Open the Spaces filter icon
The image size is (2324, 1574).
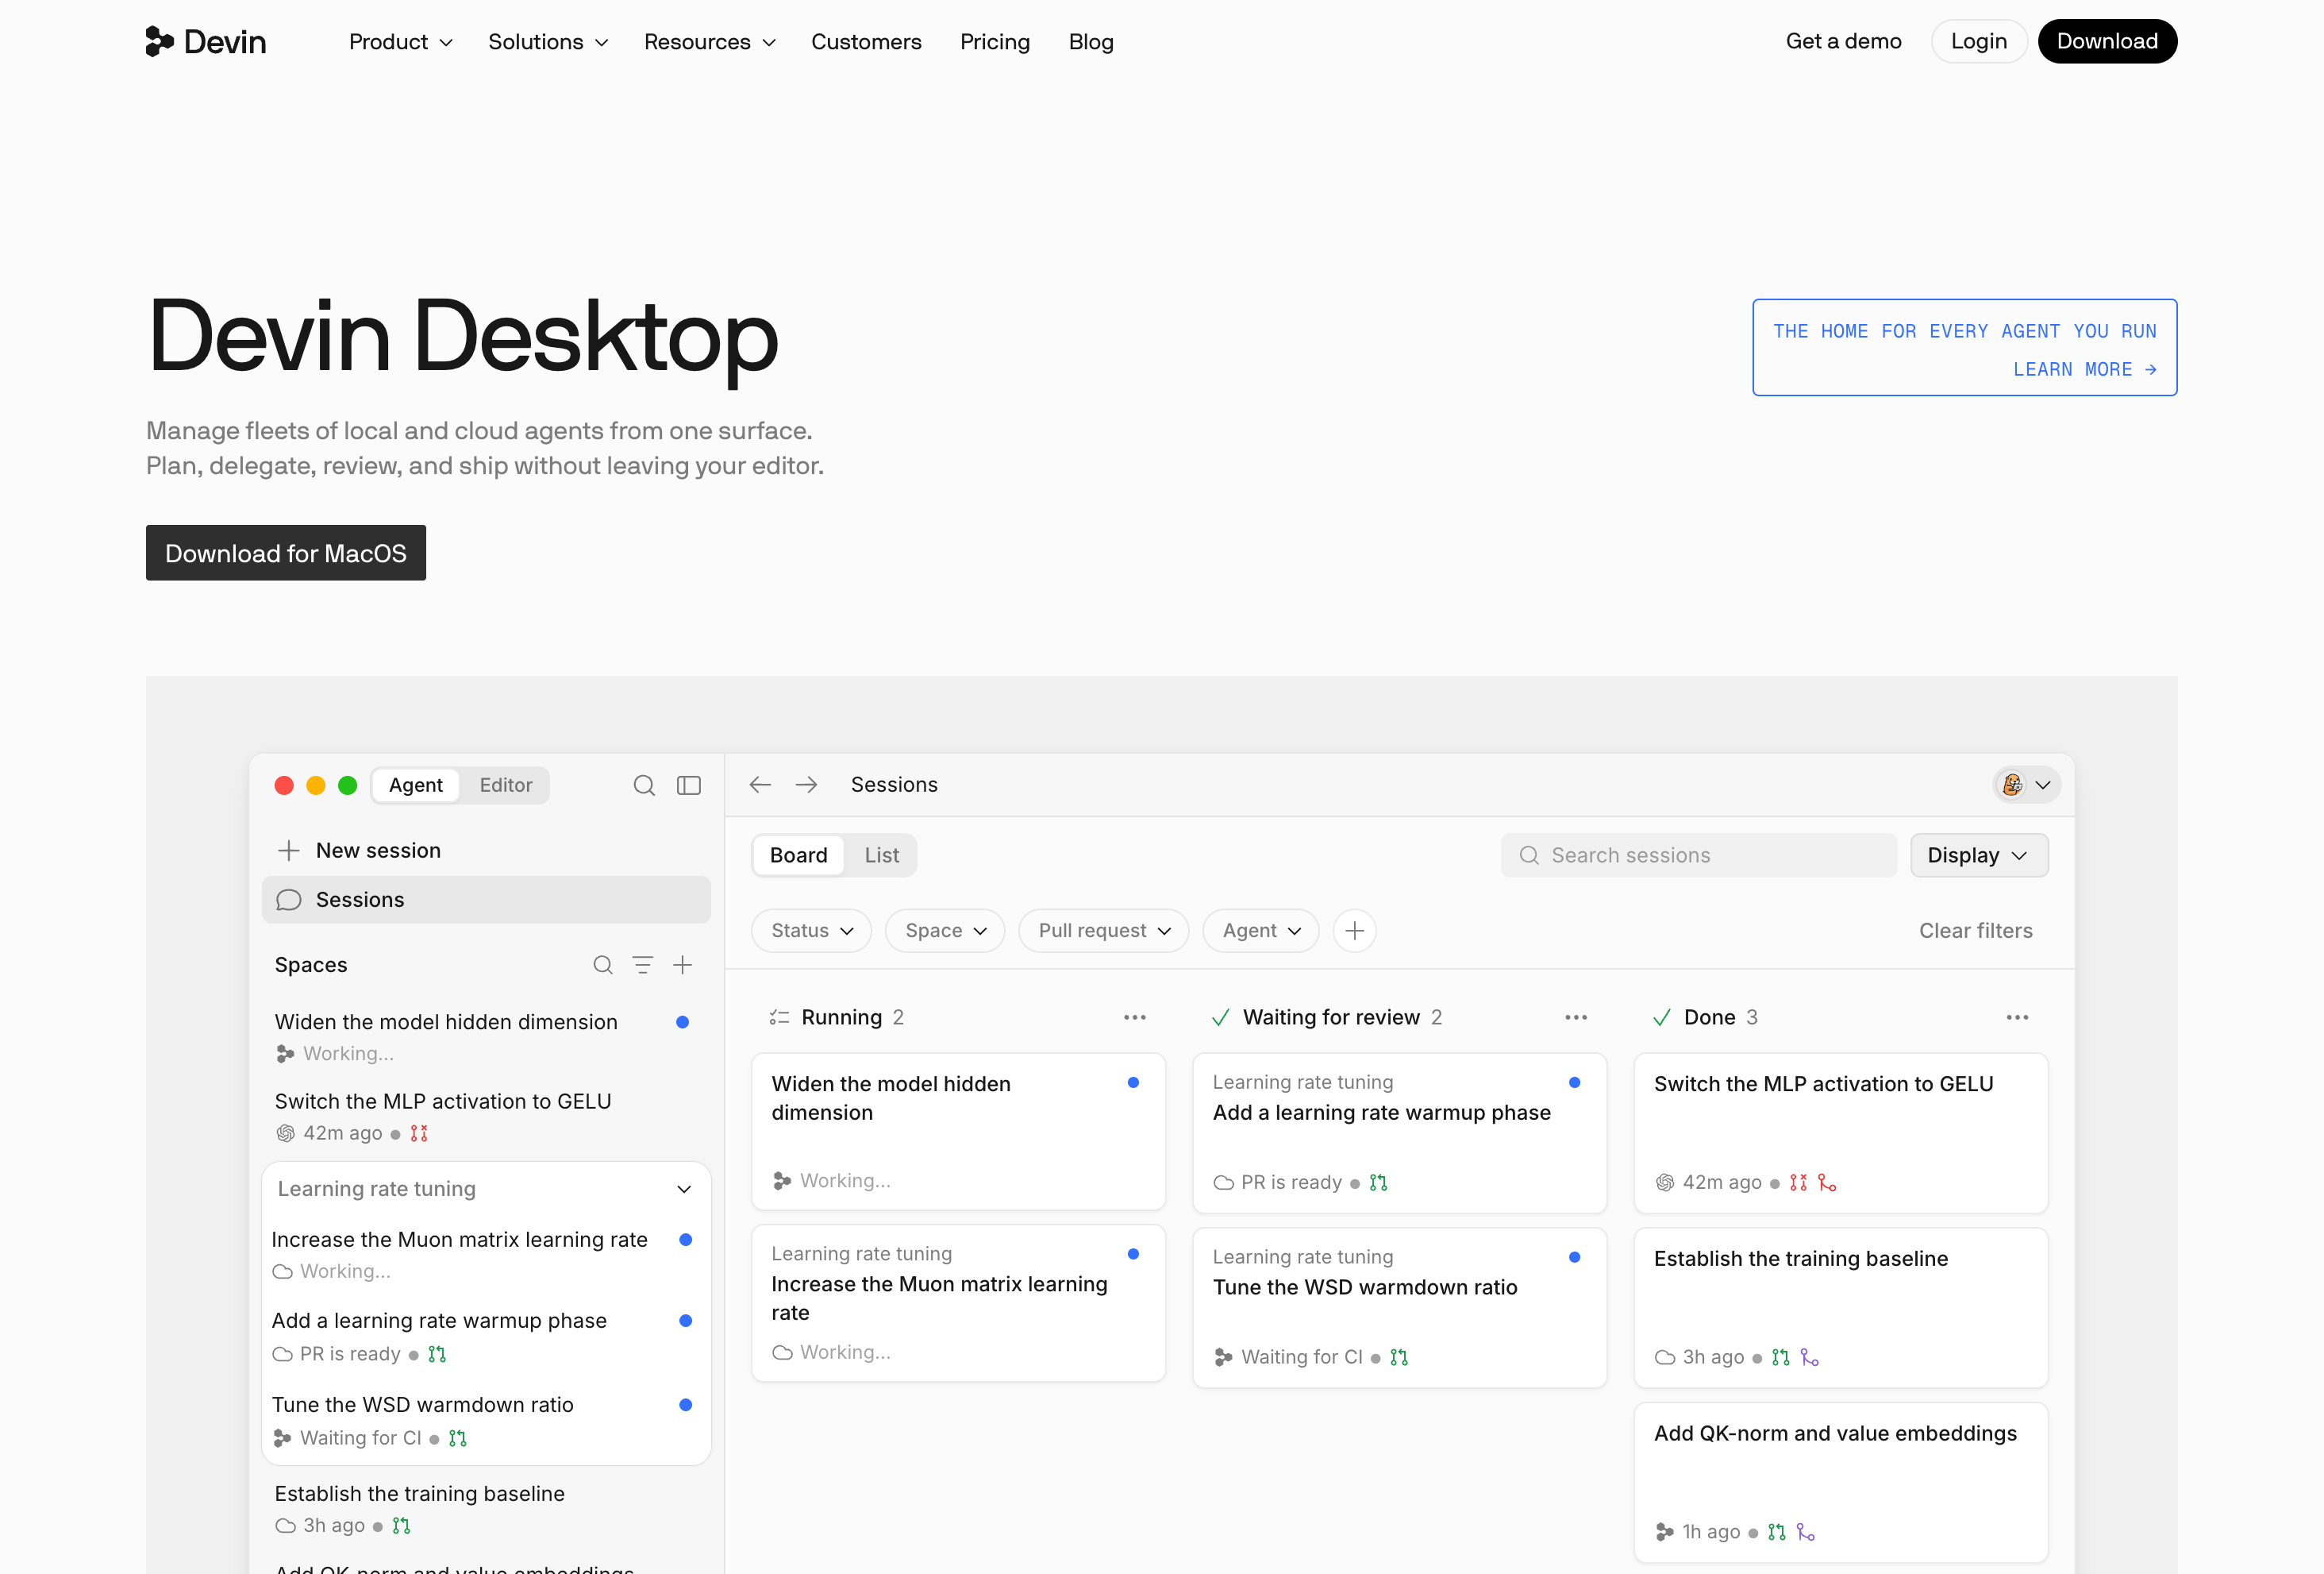643,965
